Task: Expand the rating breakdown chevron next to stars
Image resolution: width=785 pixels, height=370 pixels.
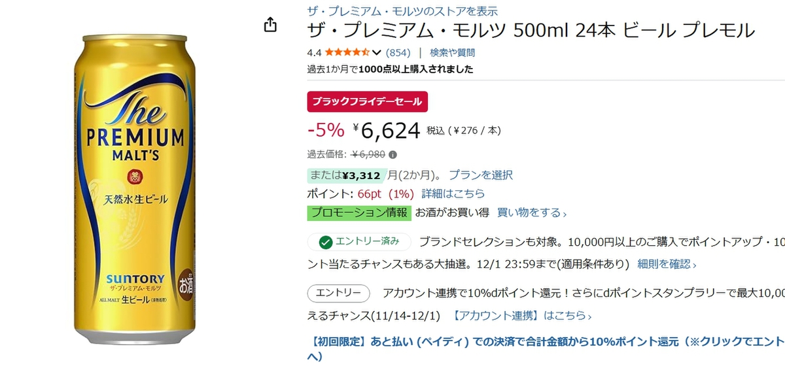Action: click(376, 52)
